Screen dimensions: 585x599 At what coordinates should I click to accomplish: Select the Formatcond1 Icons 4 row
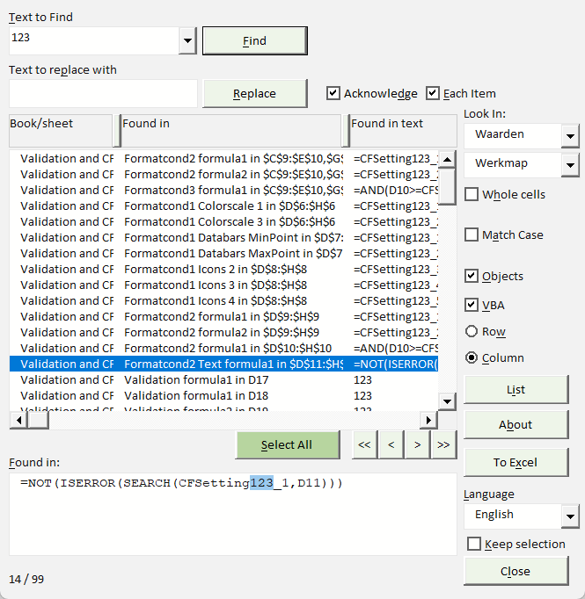point(223,300)
